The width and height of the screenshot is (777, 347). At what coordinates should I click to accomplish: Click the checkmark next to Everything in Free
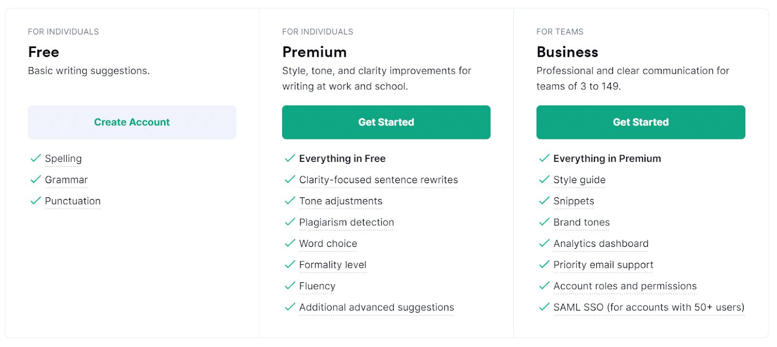click(289, 158)
